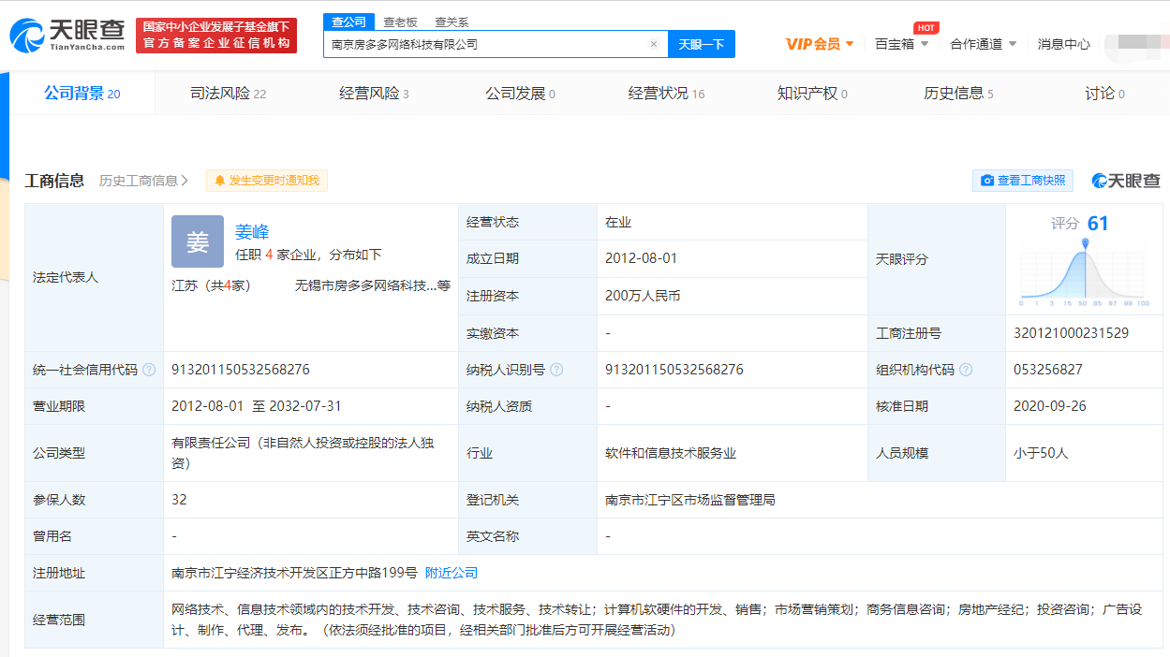This screenshot has height=657, width=1170.
Task: Click the question mark beside 组织机构代码
Action: point(966,370)
